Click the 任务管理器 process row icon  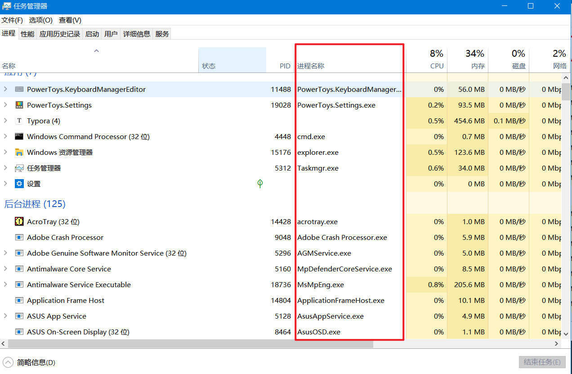click(19, 168)
